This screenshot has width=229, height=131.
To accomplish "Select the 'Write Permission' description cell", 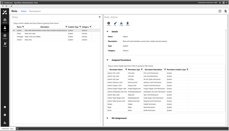I will click(x=154, y=110).
